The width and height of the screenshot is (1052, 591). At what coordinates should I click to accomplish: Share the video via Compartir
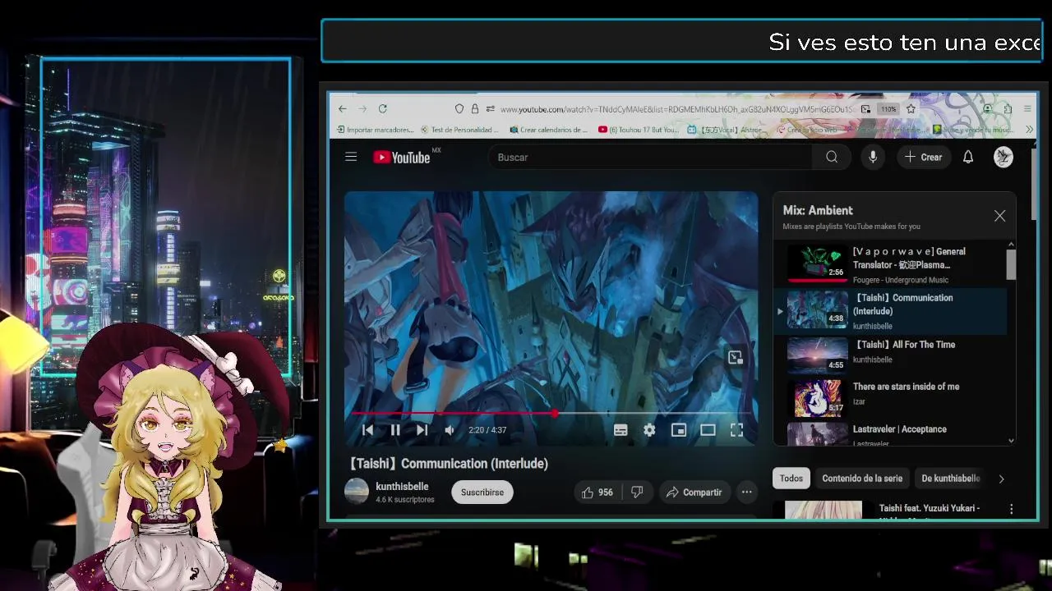pos(694,492)
